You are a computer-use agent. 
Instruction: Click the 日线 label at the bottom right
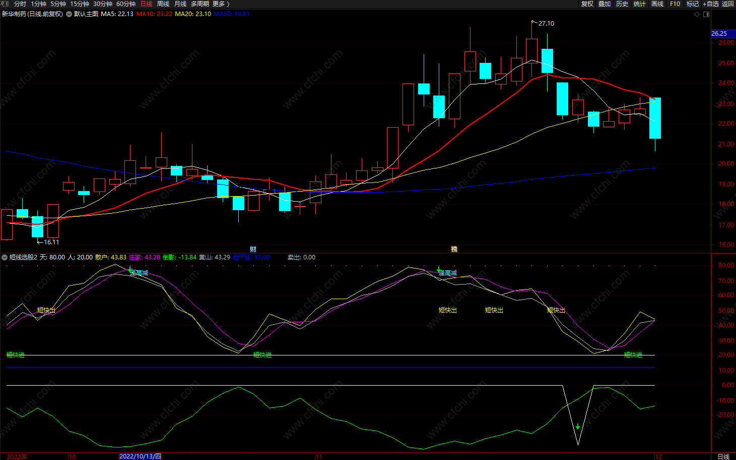tap(723, 456)
